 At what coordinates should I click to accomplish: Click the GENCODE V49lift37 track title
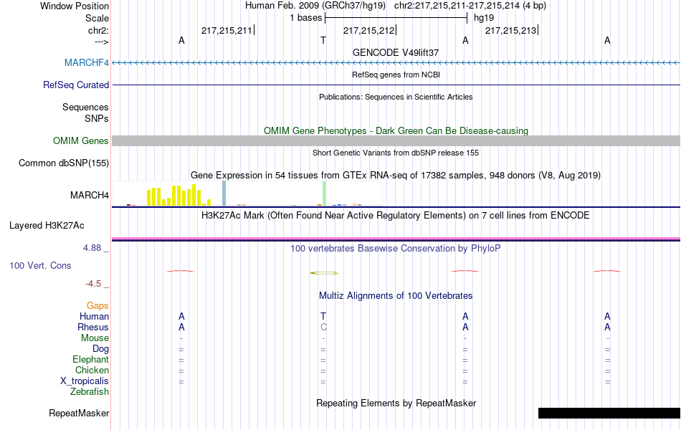click(396, 52)
